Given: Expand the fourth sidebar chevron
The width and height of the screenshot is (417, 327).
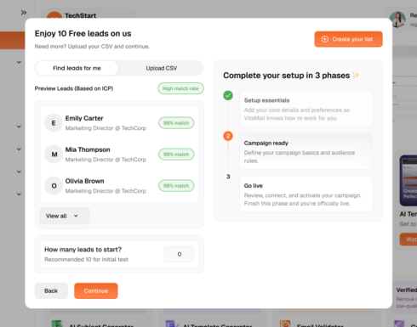Looking at the screenshot, I should [19, 172].
